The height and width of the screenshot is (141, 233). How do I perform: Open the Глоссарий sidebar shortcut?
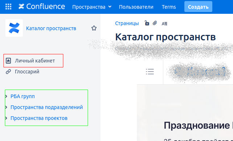point(27,72)
